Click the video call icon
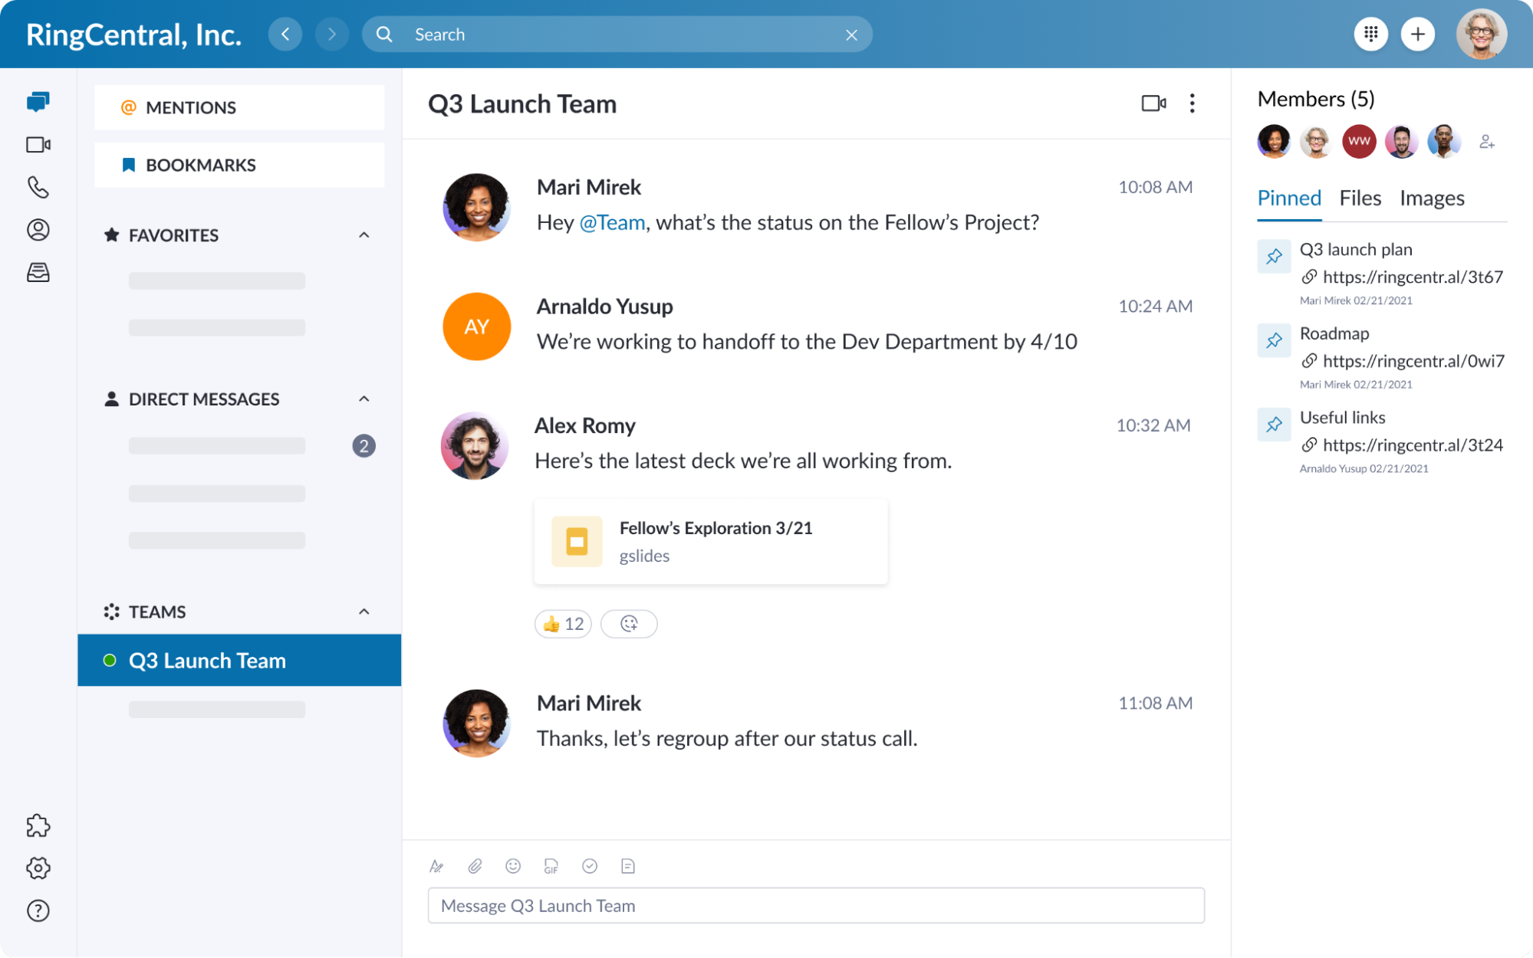The image size is (1533, 958). tap(1153, 103)
